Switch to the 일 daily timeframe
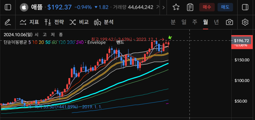This screenshot has height=120, width=255. [x=184, y=22]
